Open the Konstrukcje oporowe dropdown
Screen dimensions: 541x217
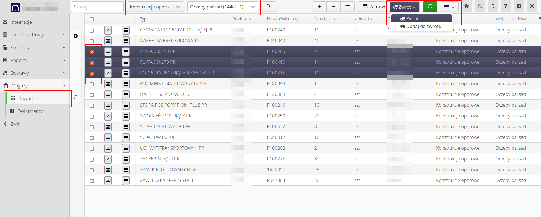[x=155, y=7]
